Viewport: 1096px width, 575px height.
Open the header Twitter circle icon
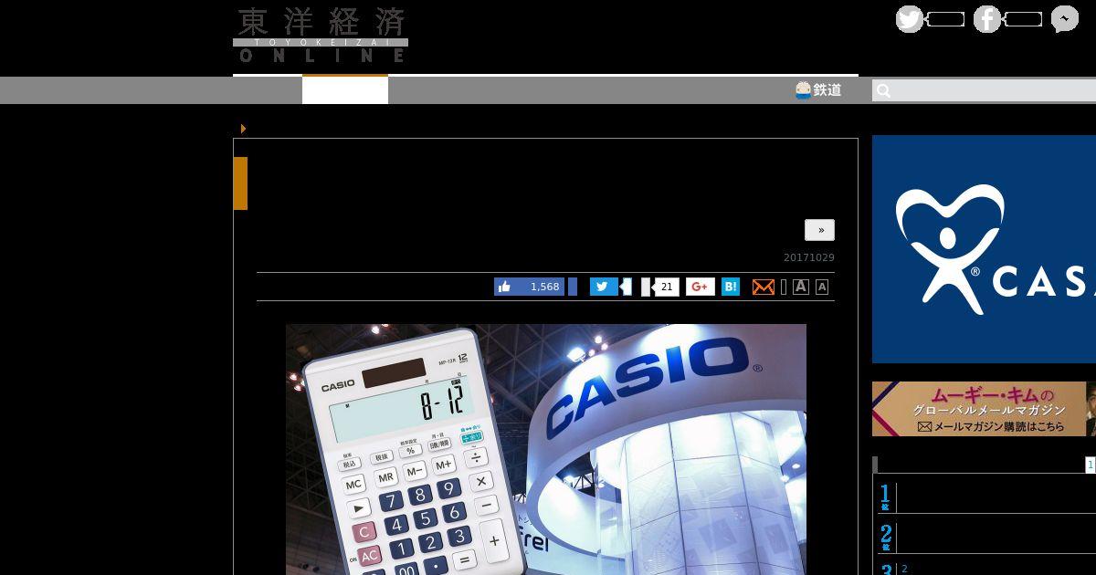[x=910, y=19]
